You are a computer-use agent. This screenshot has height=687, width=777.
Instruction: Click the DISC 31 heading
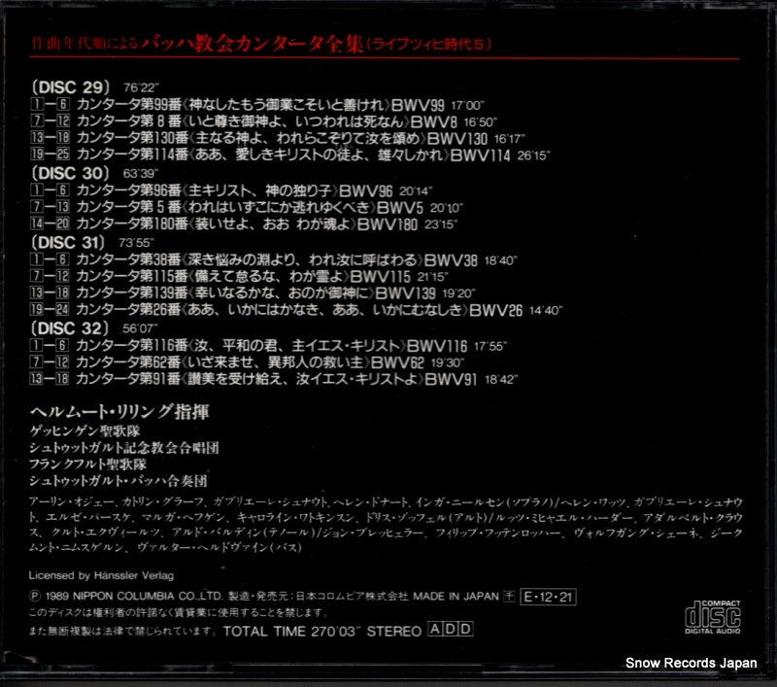tap(68, 242)
